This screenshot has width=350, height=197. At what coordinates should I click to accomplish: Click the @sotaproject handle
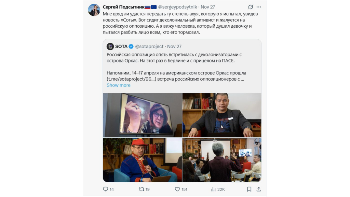[149, 47]
